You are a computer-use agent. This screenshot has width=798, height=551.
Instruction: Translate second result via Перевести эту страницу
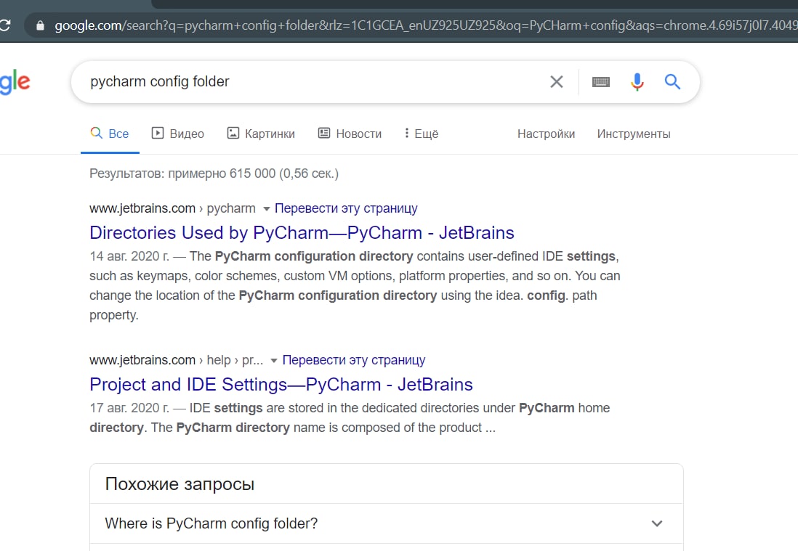pos(354,360)
